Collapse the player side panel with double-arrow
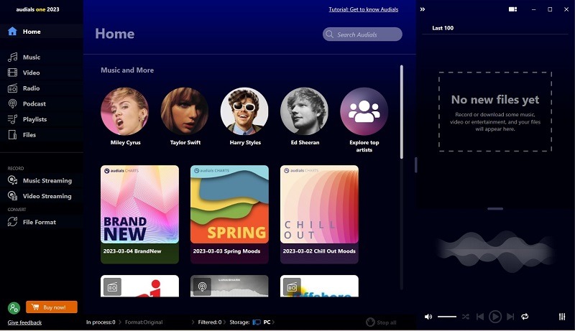This screenshot has height=331, width=575. click(x=423, y=9)
